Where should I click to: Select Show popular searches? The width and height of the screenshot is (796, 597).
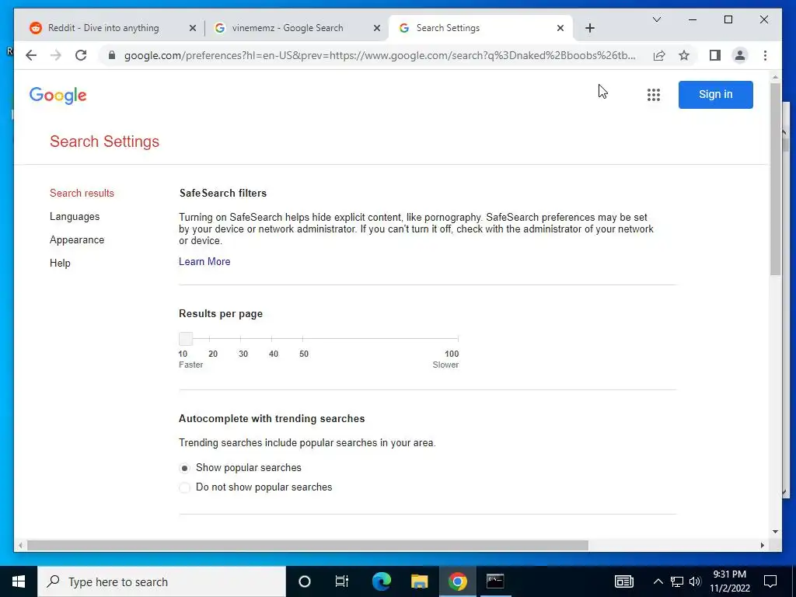click(x=184, y=467)
